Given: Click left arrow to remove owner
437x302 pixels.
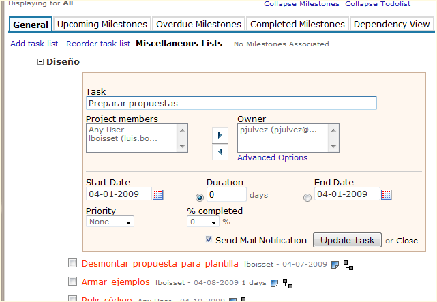Looking at the screenshot, I should (220, 151).
